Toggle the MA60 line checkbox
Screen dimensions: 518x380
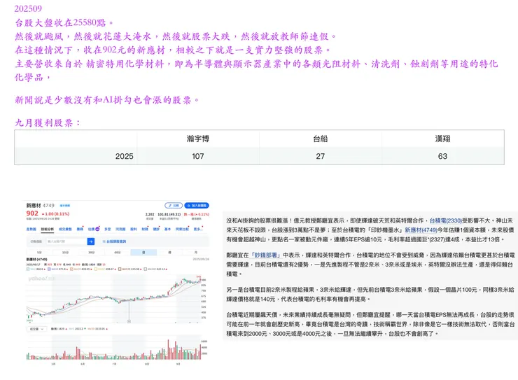pyautogui.click(x=96, y=269)
